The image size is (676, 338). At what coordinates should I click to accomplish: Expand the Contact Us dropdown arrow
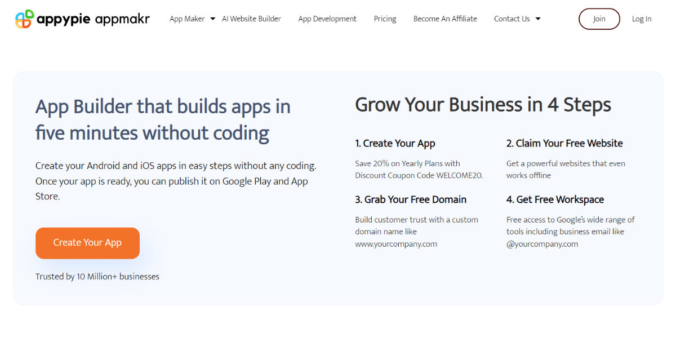click(x=538, y=19)
